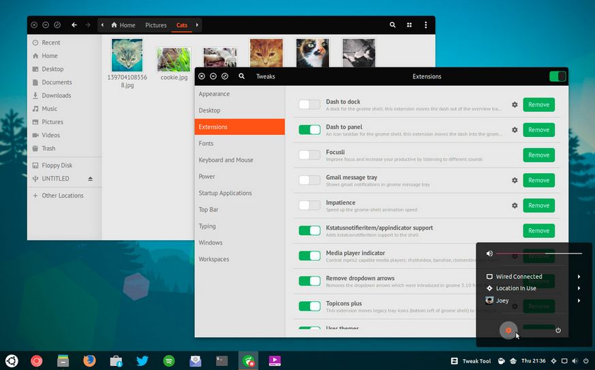Open the purple video player icon
Image resolution: width=595 pixels, height=370 pixels.
[275, 360]
